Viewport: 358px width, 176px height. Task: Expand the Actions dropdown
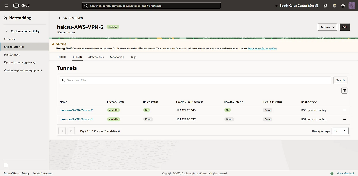327,27
